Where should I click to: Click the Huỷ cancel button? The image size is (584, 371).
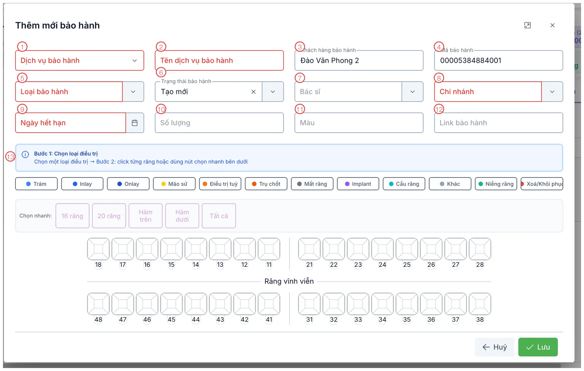(495, 347)
